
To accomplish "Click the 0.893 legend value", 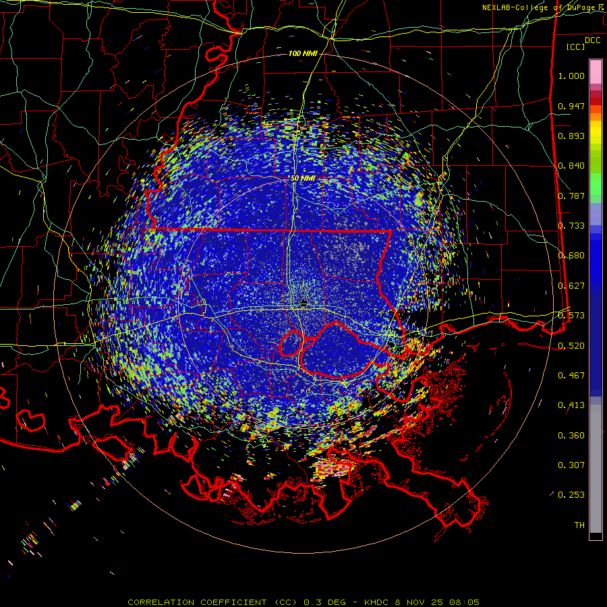I will (571, 136).
